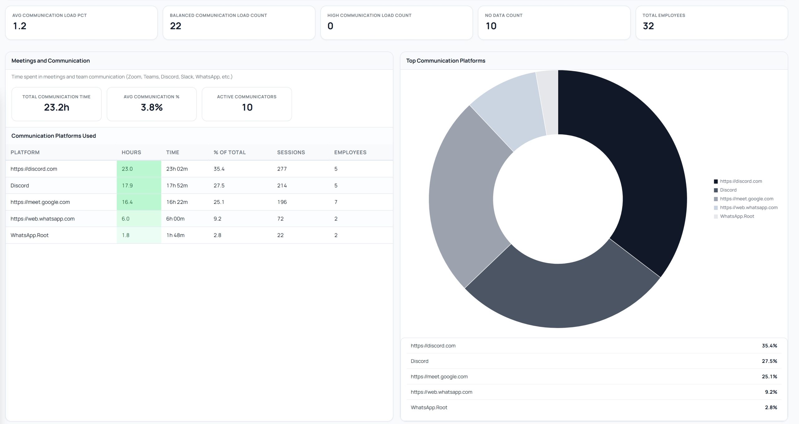Screen dimensions: 799x424
Task: Sort table by SESSIONS column header
Action: click(291, 152)
